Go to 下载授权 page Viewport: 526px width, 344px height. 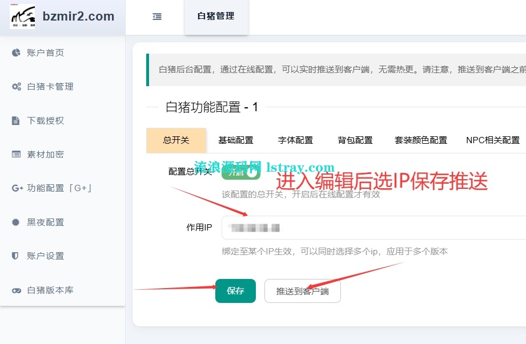(46, 120)
